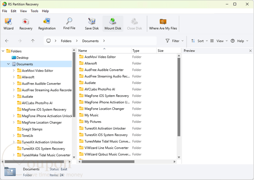Open the File menu

[5, 11]
